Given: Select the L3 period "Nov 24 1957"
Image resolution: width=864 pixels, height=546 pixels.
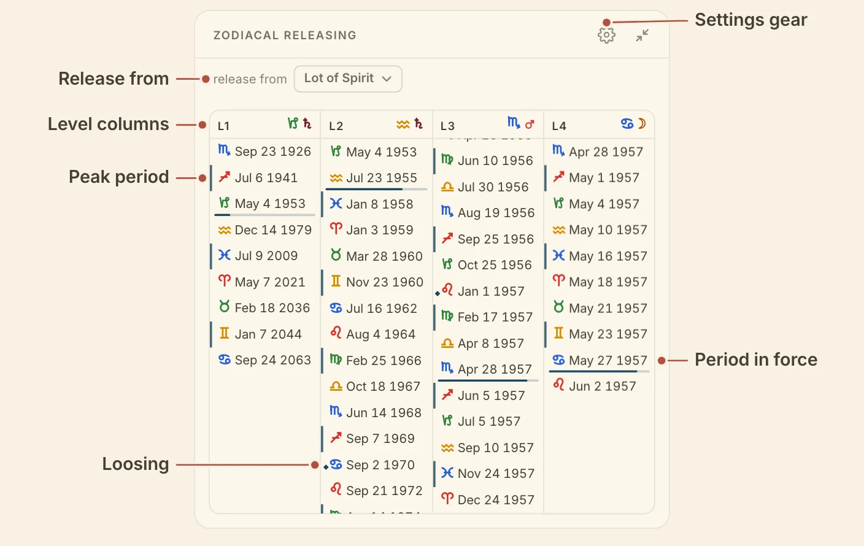Looking at the screenshot, I should tap(488, 473).
